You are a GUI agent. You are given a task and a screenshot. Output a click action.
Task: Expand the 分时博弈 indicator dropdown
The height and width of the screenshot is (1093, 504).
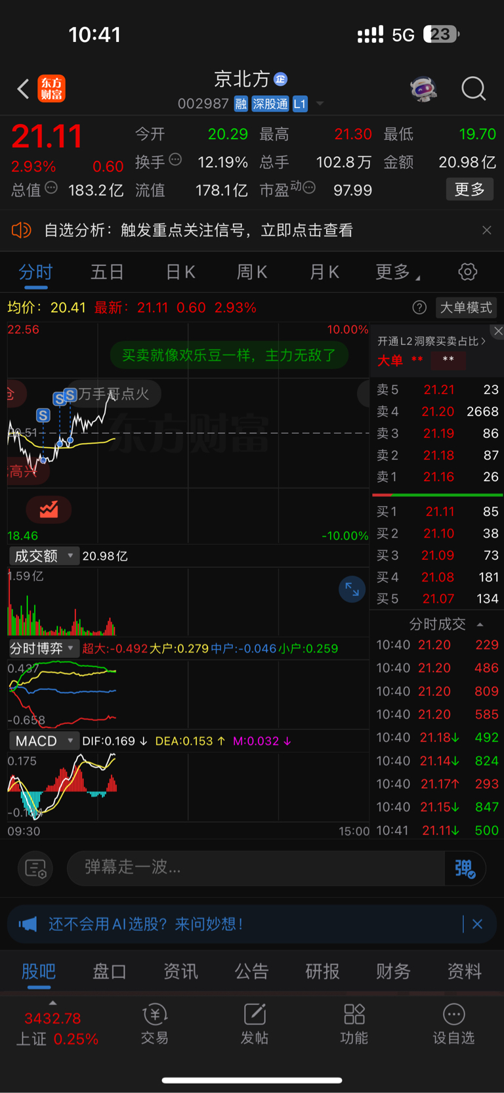pyautogui.click(x=44, y=649)
